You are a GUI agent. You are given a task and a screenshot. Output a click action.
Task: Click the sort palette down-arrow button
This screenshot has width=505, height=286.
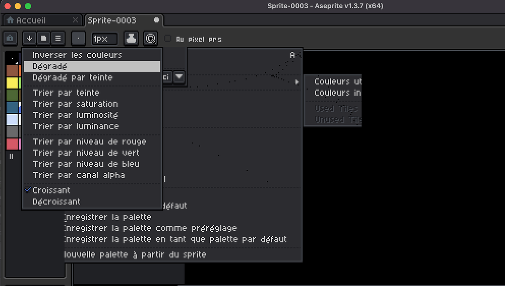click(x=29, y=38)
